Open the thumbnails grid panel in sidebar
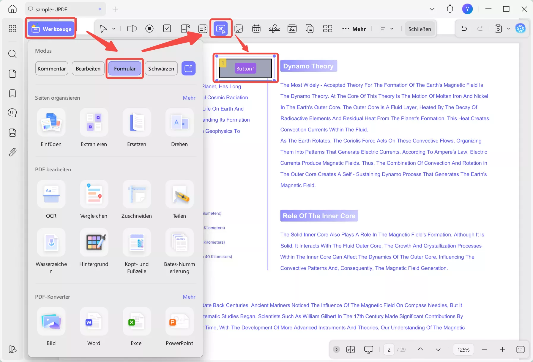Screen dimensions: 533x362 (12, 29)
